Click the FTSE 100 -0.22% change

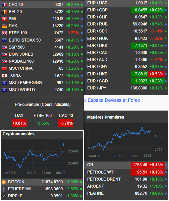[x=72, y=33]
